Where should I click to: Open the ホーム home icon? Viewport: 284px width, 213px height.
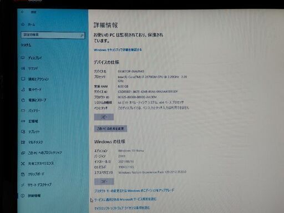pyautogui.click(x=23, y=24)
